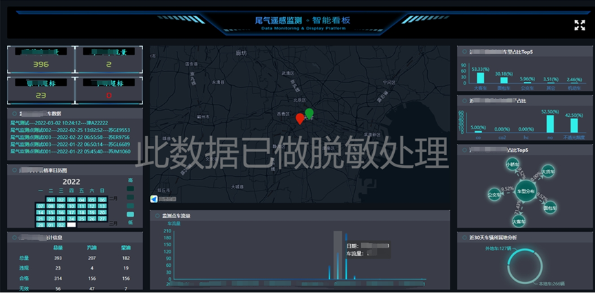
Task: Select the 公交车 node in graph
Action: (x=494, y=195)
